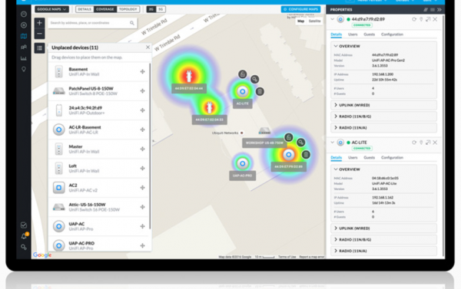The width and height of the screenshot is (461, 289).
Task: Toggle the unplaced devices list button
Action: pos(39,48)
